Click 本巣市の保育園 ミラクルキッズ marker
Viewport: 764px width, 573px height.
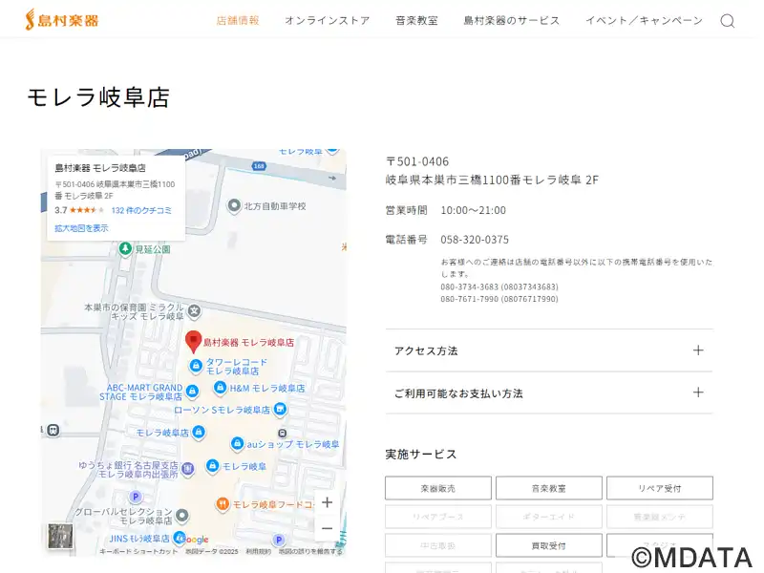pyautogui.click(x=195, y=311)
